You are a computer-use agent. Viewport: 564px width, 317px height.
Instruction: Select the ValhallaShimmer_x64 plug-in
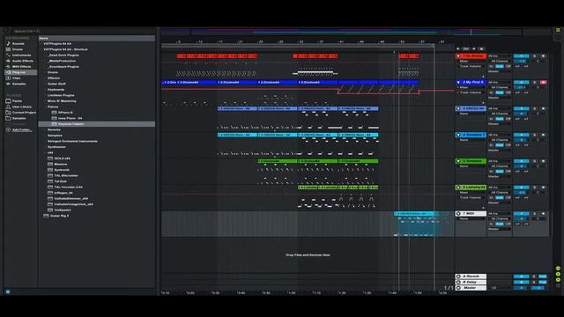[70, 198]
